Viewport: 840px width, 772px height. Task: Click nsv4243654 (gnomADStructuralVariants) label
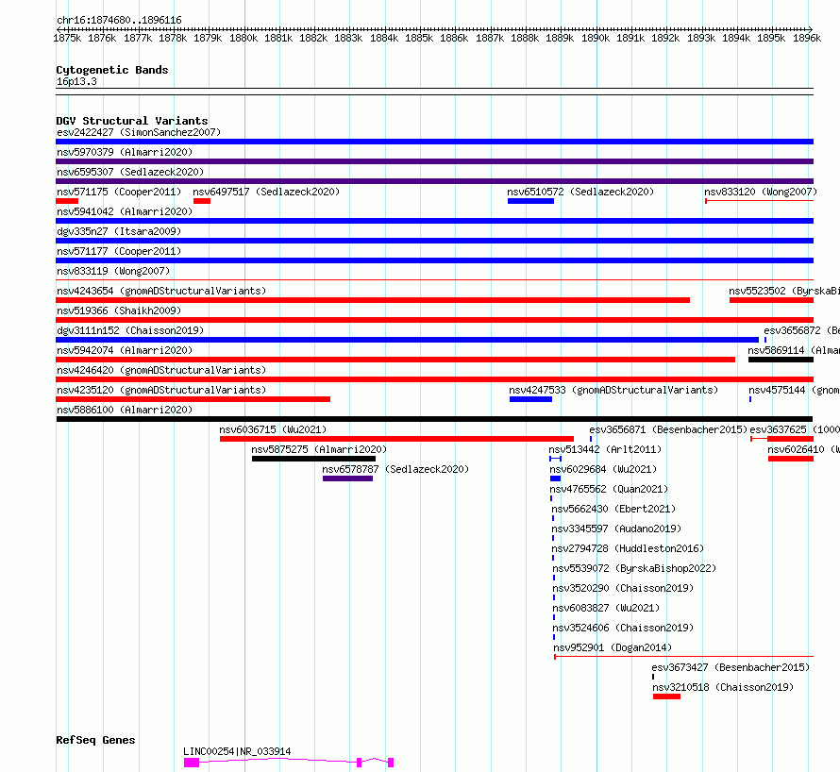tap(161, 291)
